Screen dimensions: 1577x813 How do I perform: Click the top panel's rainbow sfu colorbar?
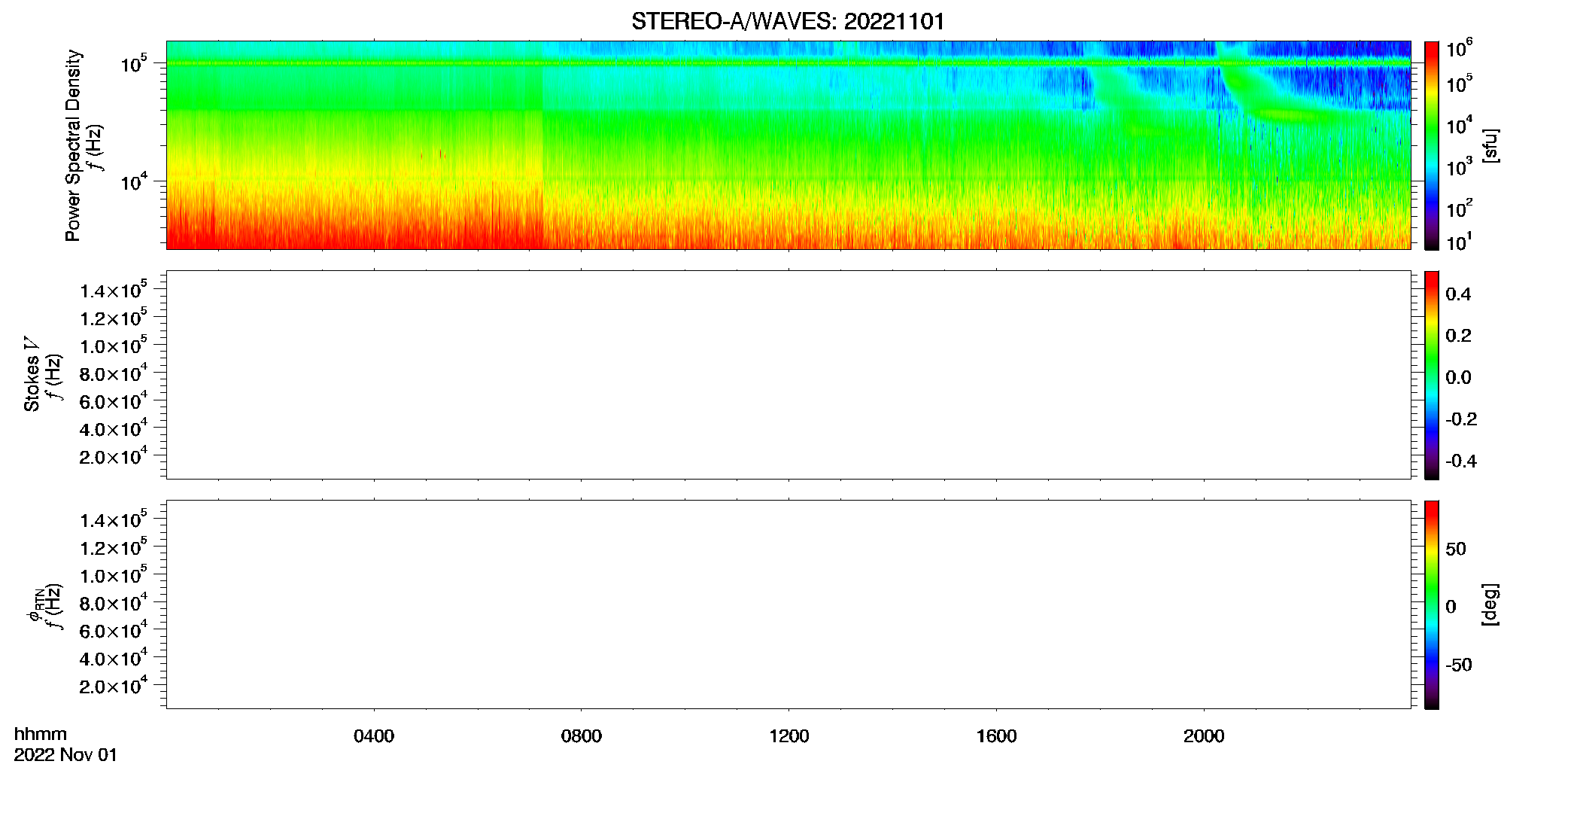click(x=1432, y=145)
